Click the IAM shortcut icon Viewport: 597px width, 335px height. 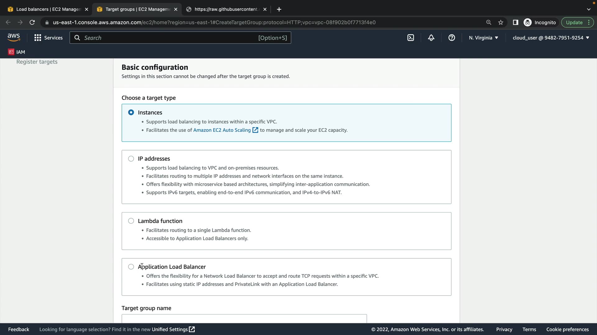coord(11,52)
